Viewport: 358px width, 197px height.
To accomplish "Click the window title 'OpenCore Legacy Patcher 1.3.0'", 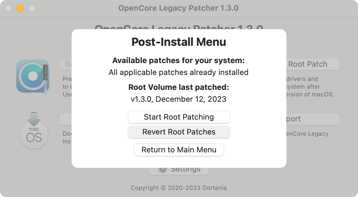I will tap(178, 8).
